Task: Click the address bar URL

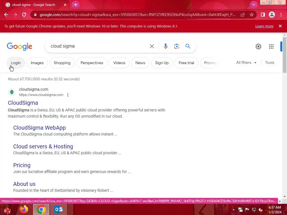Action: (x=137, y=15)
